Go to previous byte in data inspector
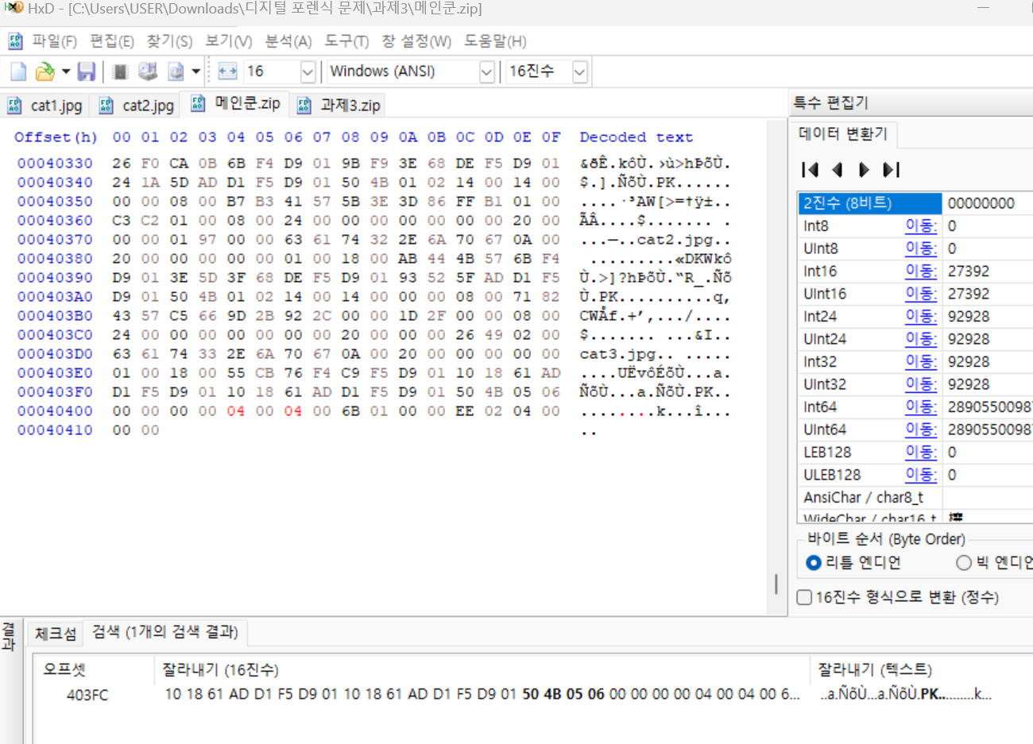The height and width of the screenshot is (744, 1033). pyautogui.click(x=837, y=169)
